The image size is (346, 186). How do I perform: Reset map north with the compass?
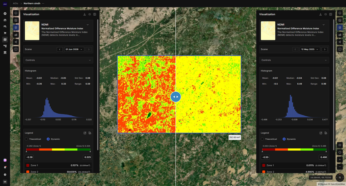[x=340, y=178]
